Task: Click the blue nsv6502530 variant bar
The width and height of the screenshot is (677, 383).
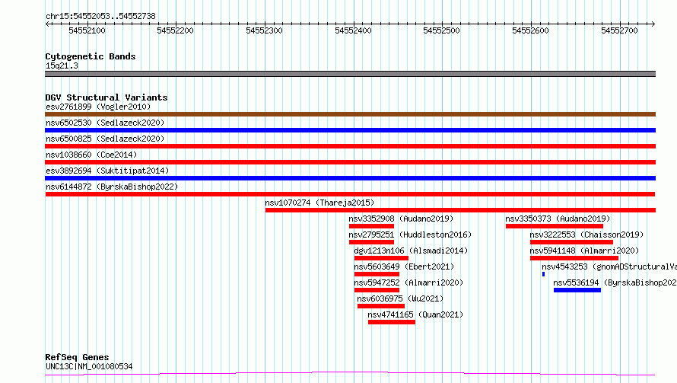Action: point(350,130)
